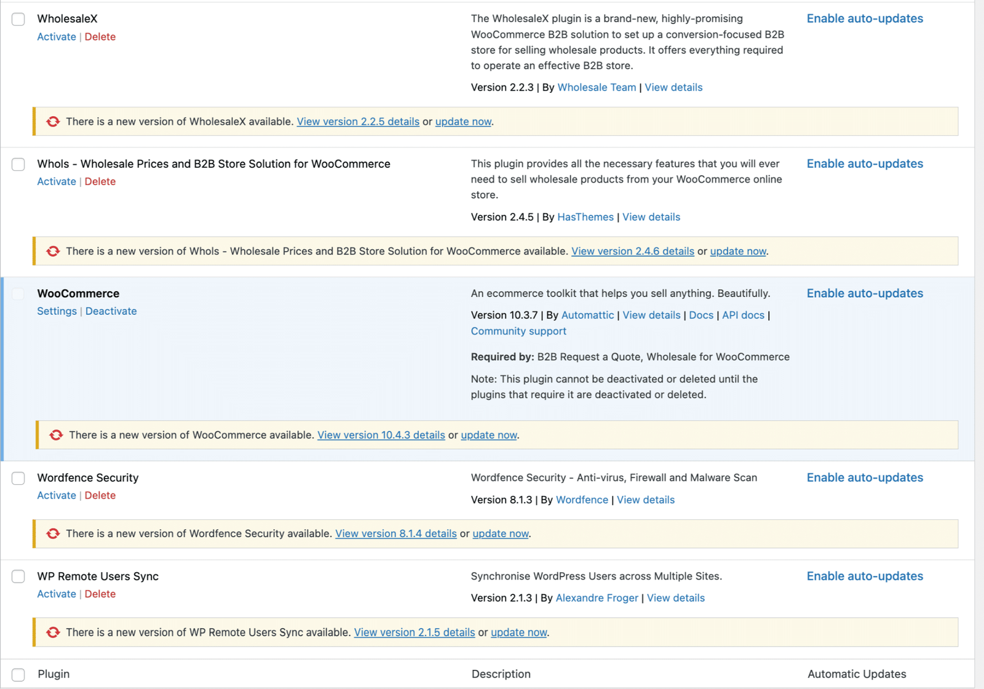
Task: View details for Wordfence Security 8.1.3
Action: [646, 500]
